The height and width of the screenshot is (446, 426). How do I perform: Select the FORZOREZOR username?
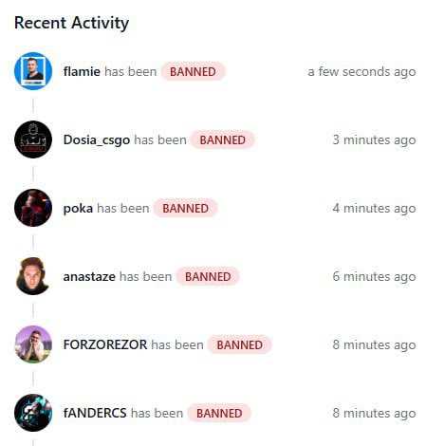pos(105,344)
